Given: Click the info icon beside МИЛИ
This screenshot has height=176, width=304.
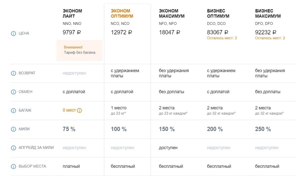Looking at the screenshot, I should click(x=14, y=129).
